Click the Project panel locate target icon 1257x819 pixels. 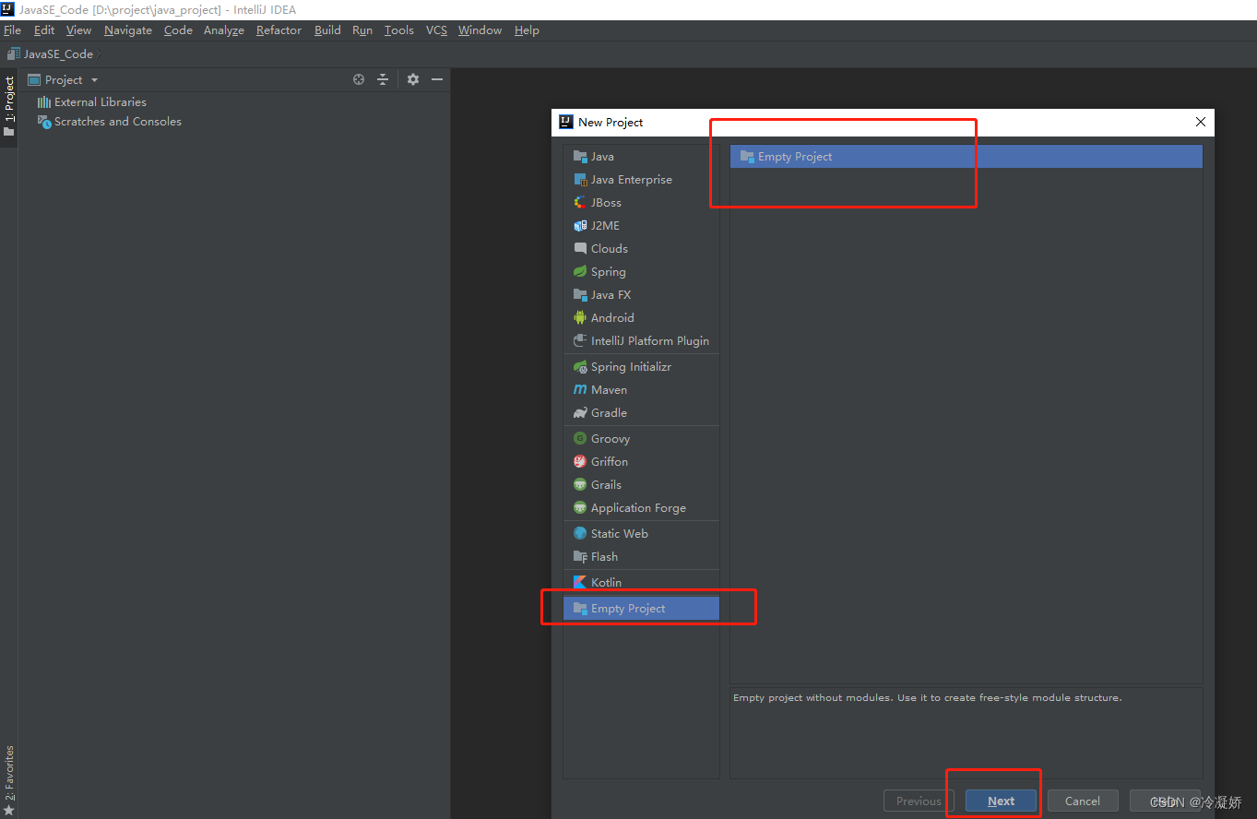(359, 80)
